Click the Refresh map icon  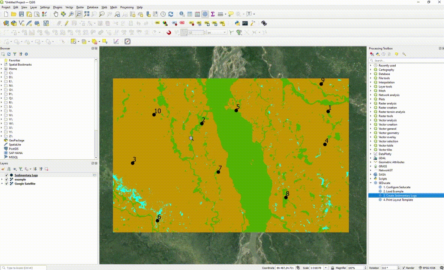171,14
